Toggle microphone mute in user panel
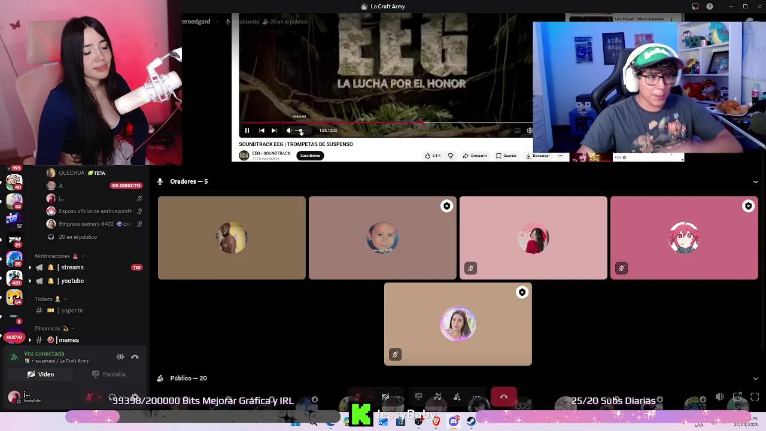The image size is (766, 431). tap(89, 397)
